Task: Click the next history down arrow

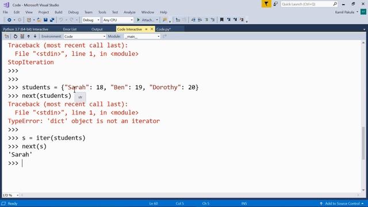Action: [x=35, y=36]
